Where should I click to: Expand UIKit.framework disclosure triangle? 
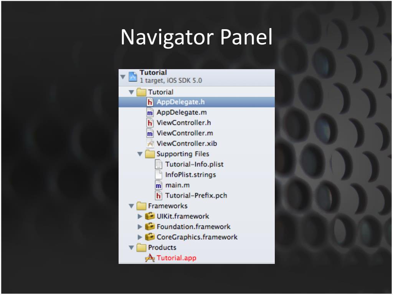click(140, 217)
